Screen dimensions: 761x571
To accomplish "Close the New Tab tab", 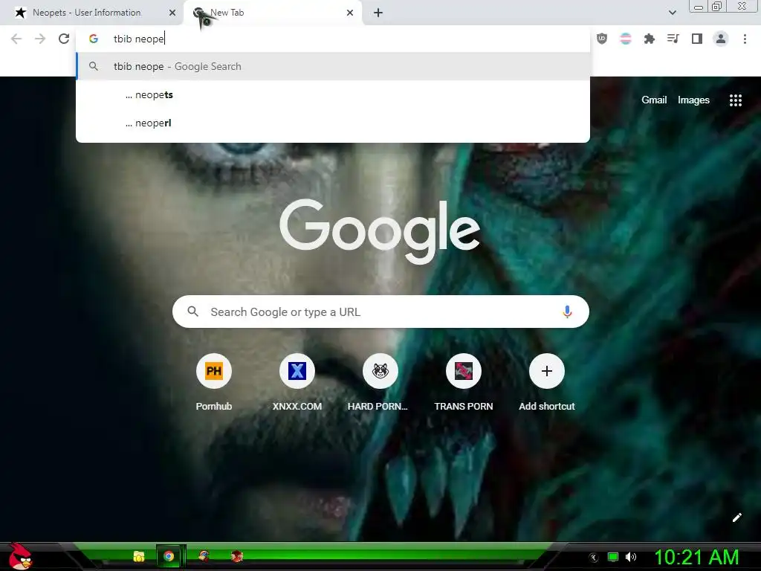I will (x=350, y=13).
